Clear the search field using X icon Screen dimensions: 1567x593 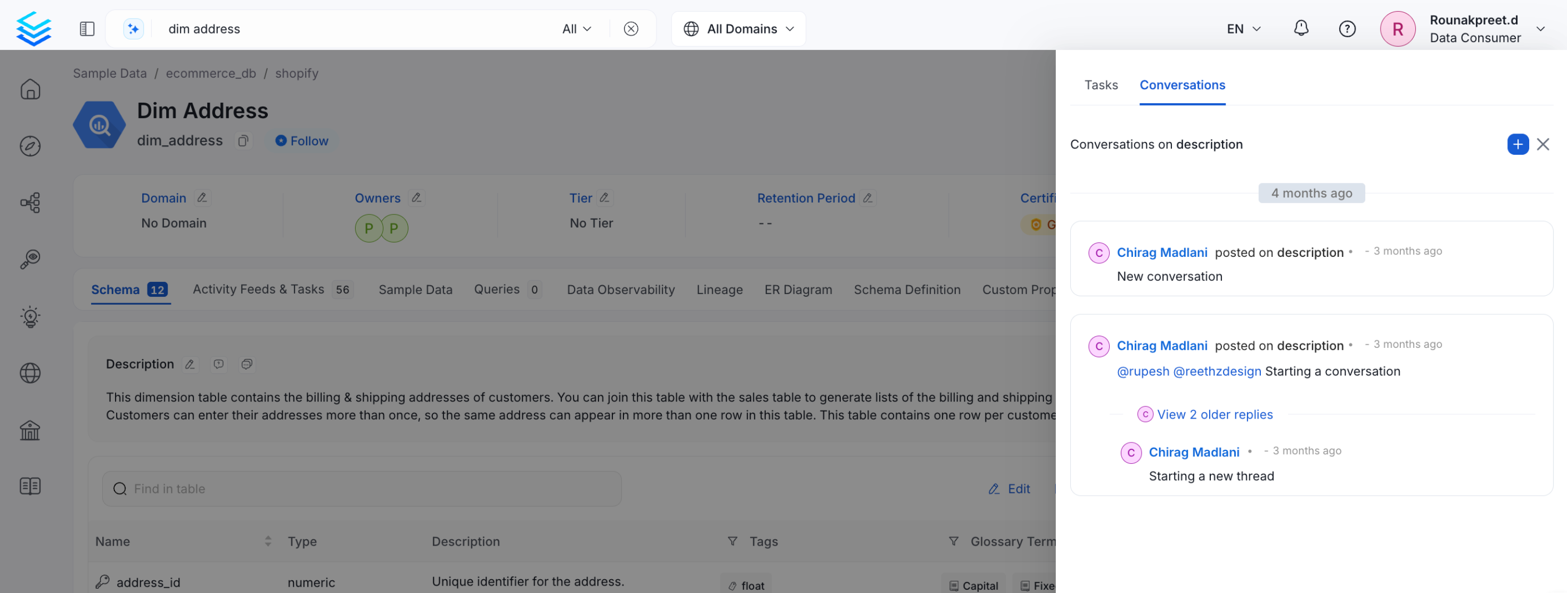pos(631,29)
